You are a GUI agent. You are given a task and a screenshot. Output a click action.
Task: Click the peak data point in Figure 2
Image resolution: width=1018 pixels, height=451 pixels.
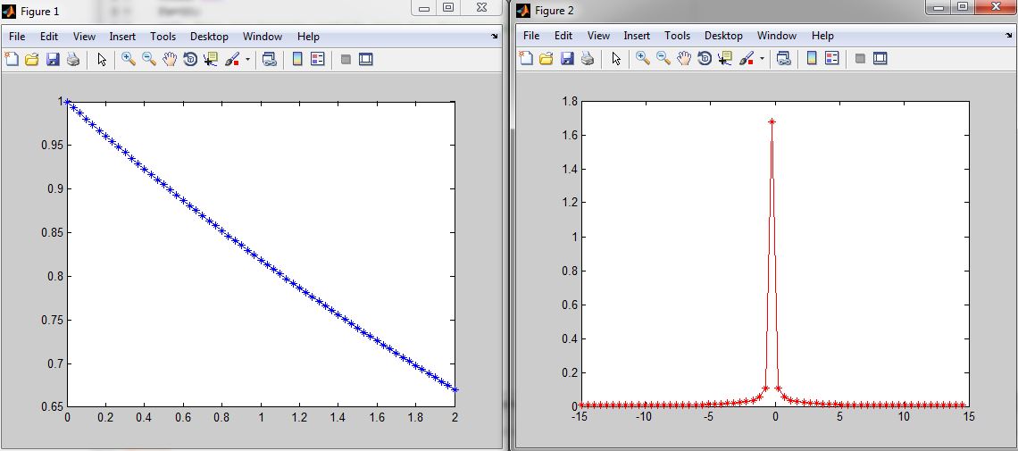tap(772, 121)
